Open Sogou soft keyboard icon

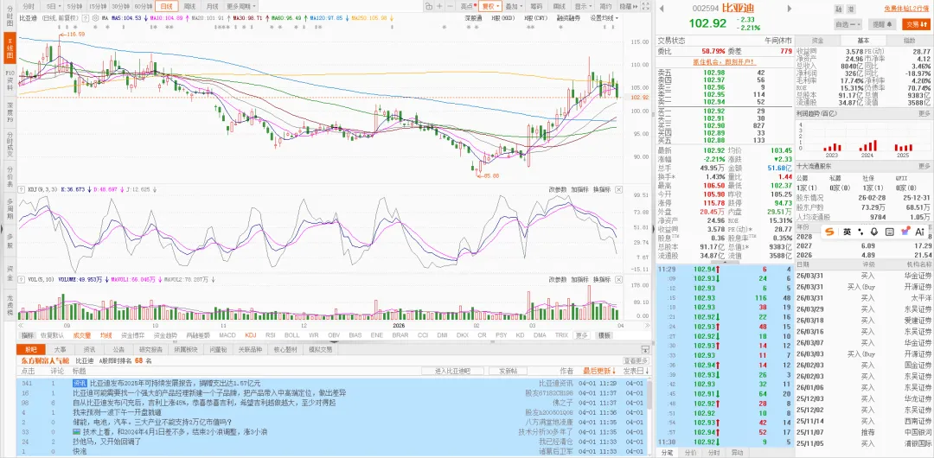(x=891, y=232)
